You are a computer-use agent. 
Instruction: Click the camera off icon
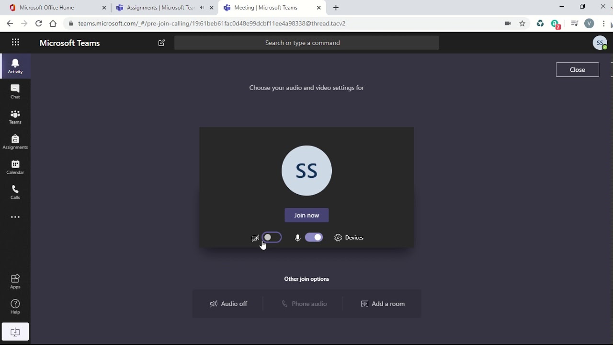click(x=255, y=238)
